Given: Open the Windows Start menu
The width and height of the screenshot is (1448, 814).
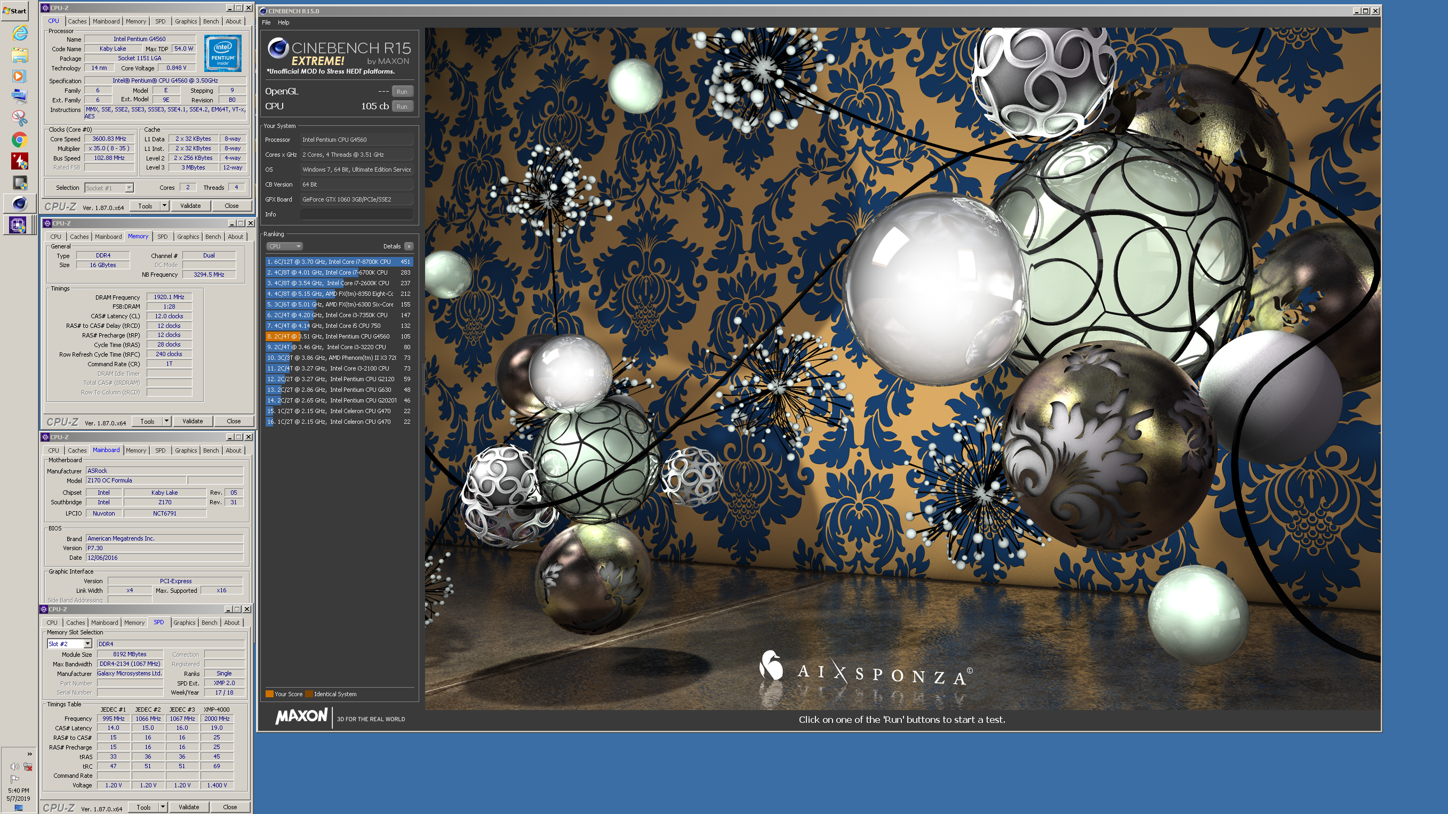Looking at the screenshot, I should (x=14, y=10).
